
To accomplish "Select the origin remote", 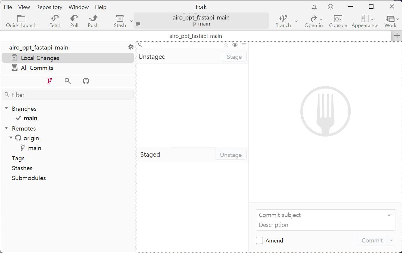I will pos(31,138).
